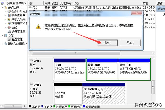Collapse the System Tools tree node
The width and height of the screenshot is (165, 110).
point(2,7)
